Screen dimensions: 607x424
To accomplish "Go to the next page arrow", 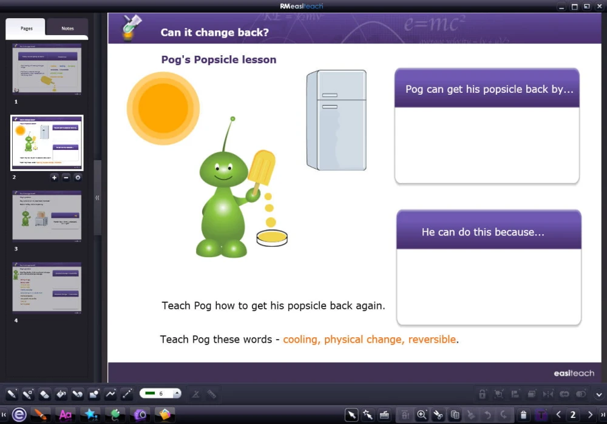I will (590, 415).
